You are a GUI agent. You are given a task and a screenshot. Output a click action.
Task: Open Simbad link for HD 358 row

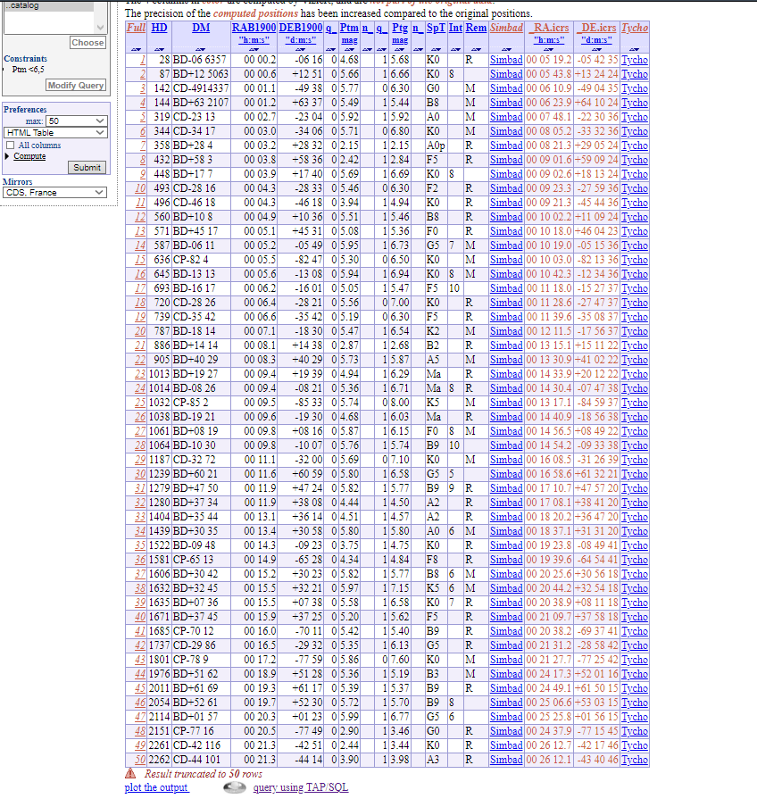point(506,146)
